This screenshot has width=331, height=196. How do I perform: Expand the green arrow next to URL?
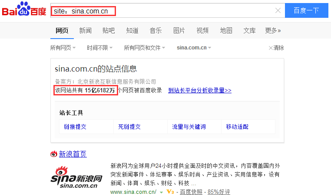(x=161, y=192)
